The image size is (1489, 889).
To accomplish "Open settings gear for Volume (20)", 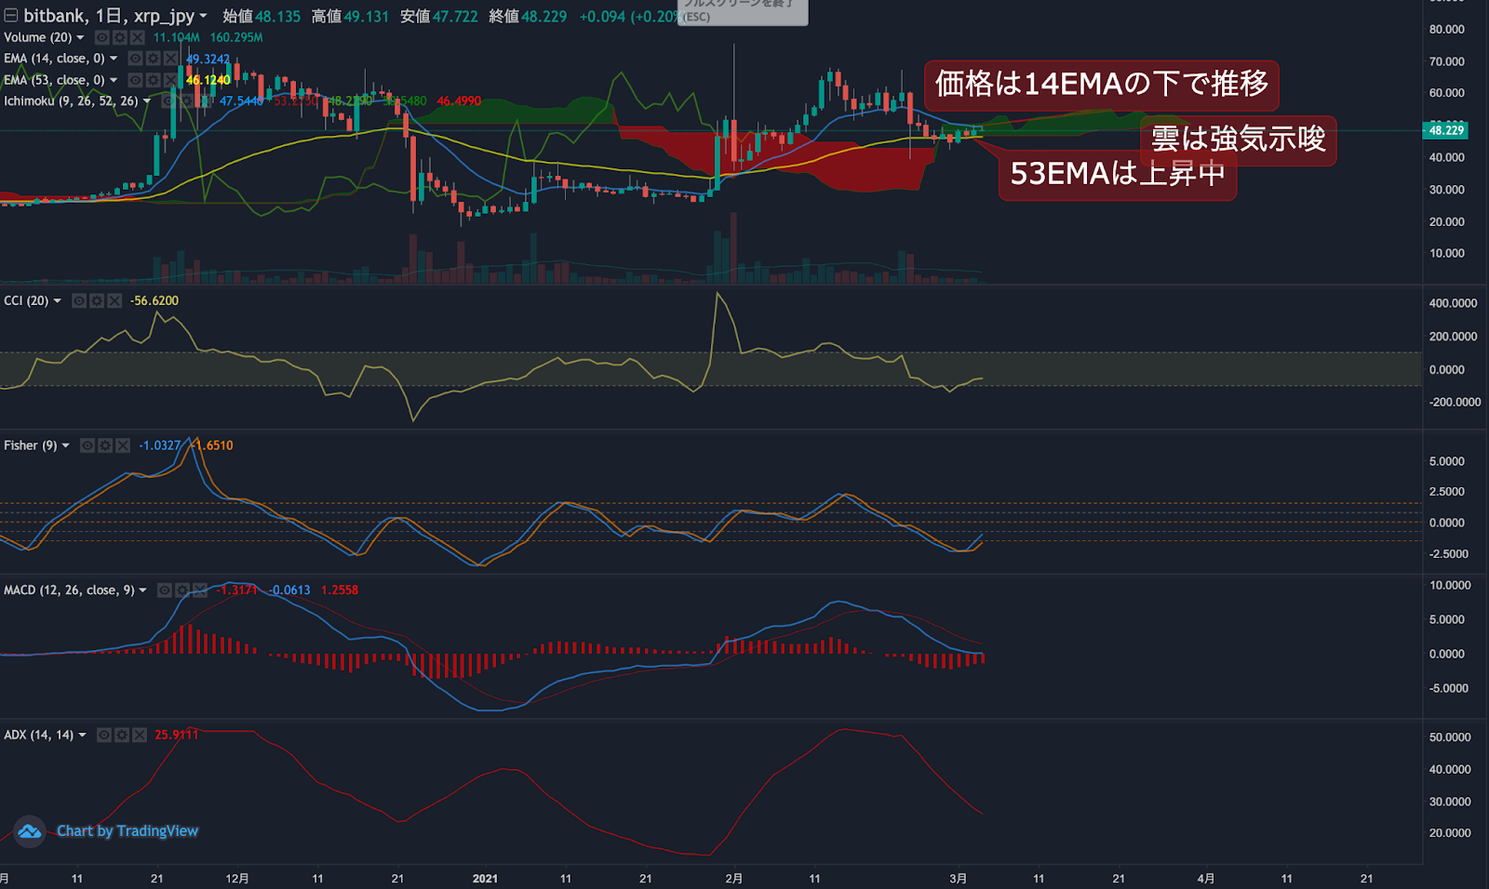I will click(x=119, y=37).
